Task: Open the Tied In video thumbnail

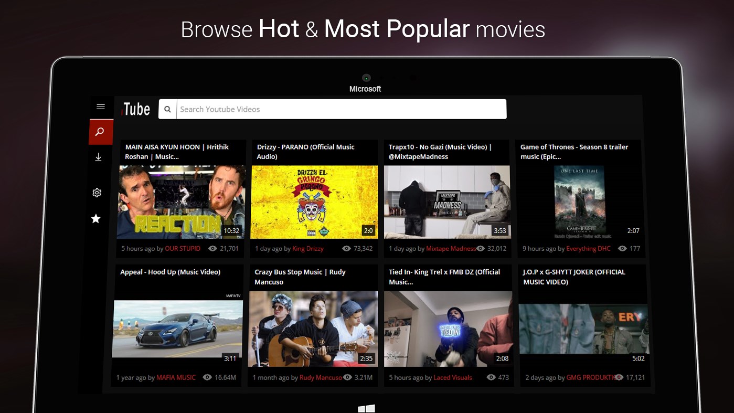Action: tap(449, 329)
